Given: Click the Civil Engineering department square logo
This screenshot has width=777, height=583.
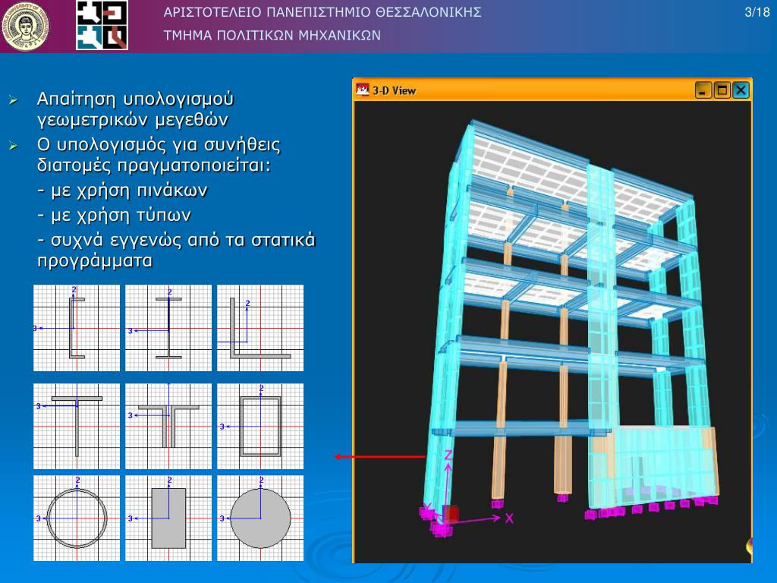Looking at the screenshot, I should click(102, 25).
